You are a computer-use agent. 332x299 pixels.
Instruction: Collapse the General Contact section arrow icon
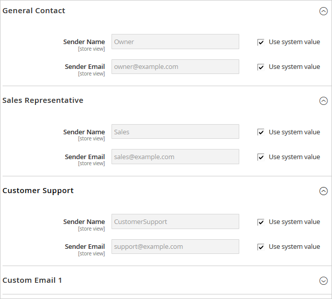point(323,11)
